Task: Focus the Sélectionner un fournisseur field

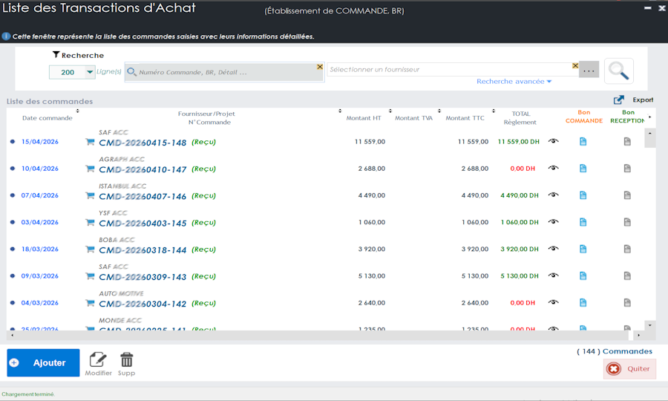Action: (x=453, y=70)
